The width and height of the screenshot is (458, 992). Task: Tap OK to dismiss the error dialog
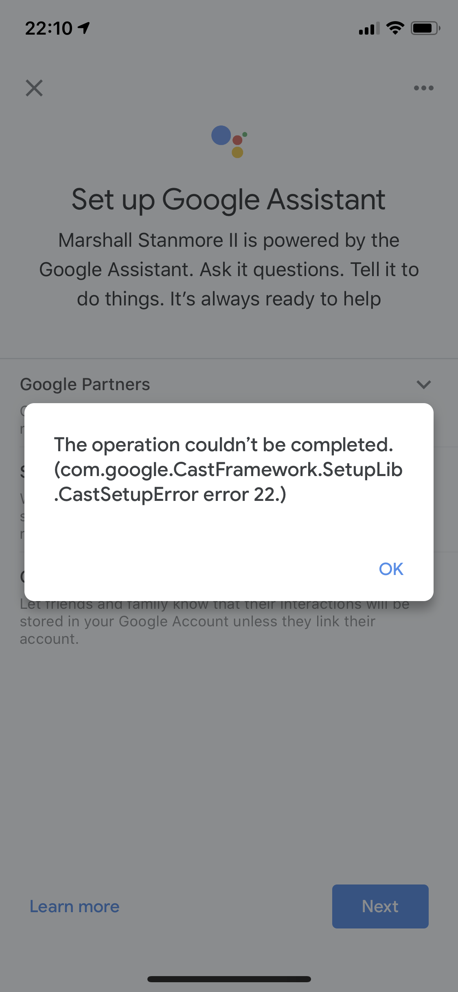pos(390,569)
